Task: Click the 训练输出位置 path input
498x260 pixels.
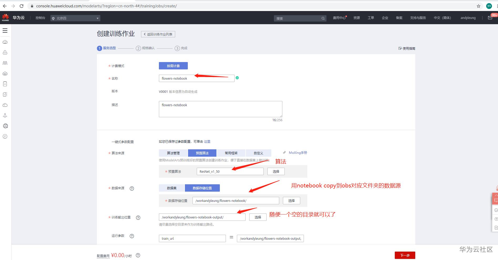Action: pyautogui.click(x=202, y=217)
